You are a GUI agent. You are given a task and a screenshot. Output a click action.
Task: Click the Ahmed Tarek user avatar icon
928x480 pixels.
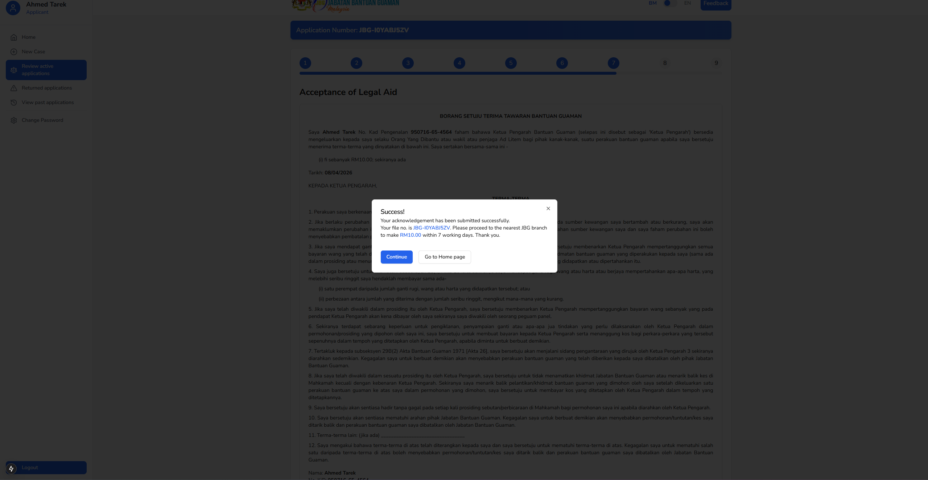coord(13,8)
